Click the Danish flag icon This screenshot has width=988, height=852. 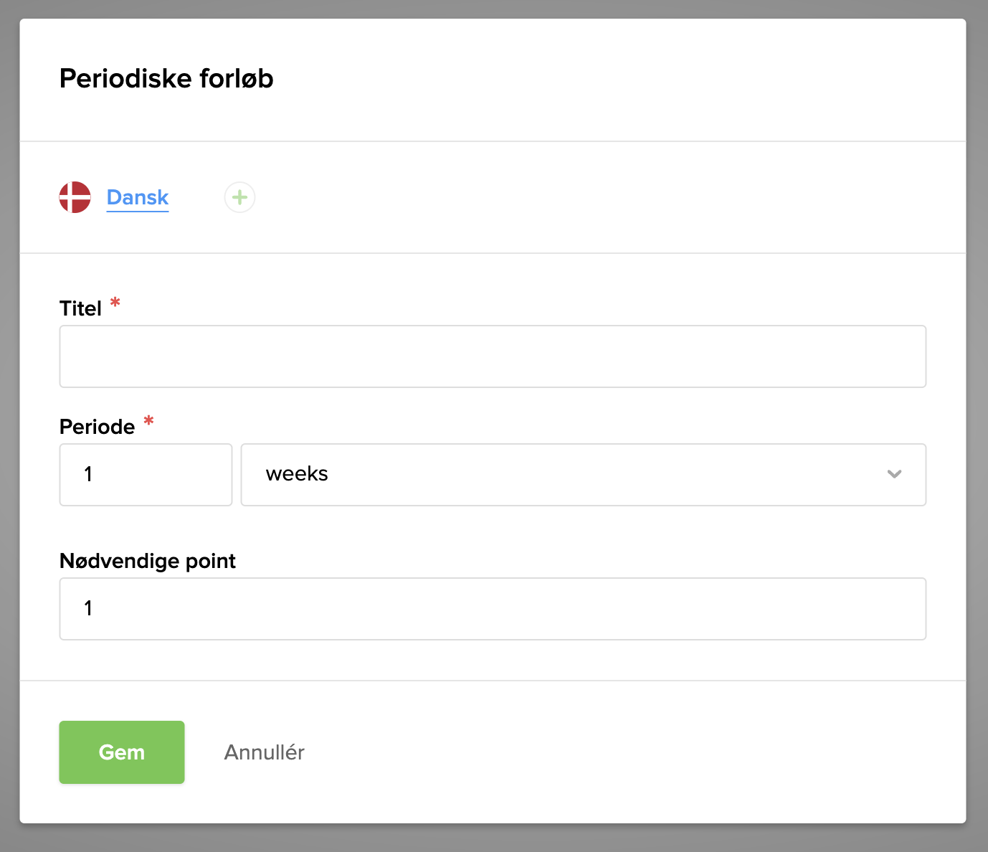click(x=75, y=197)
